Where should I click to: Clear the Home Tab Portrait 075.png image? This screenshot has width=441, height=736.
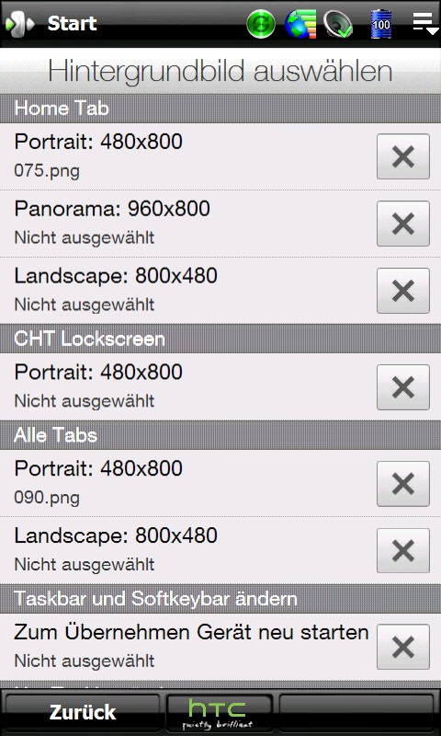point(403,156)
